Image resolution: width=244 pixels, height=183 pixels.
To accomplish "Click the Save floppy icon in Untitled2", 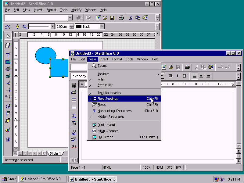I will pyautogui.click(x=112, y=18).
